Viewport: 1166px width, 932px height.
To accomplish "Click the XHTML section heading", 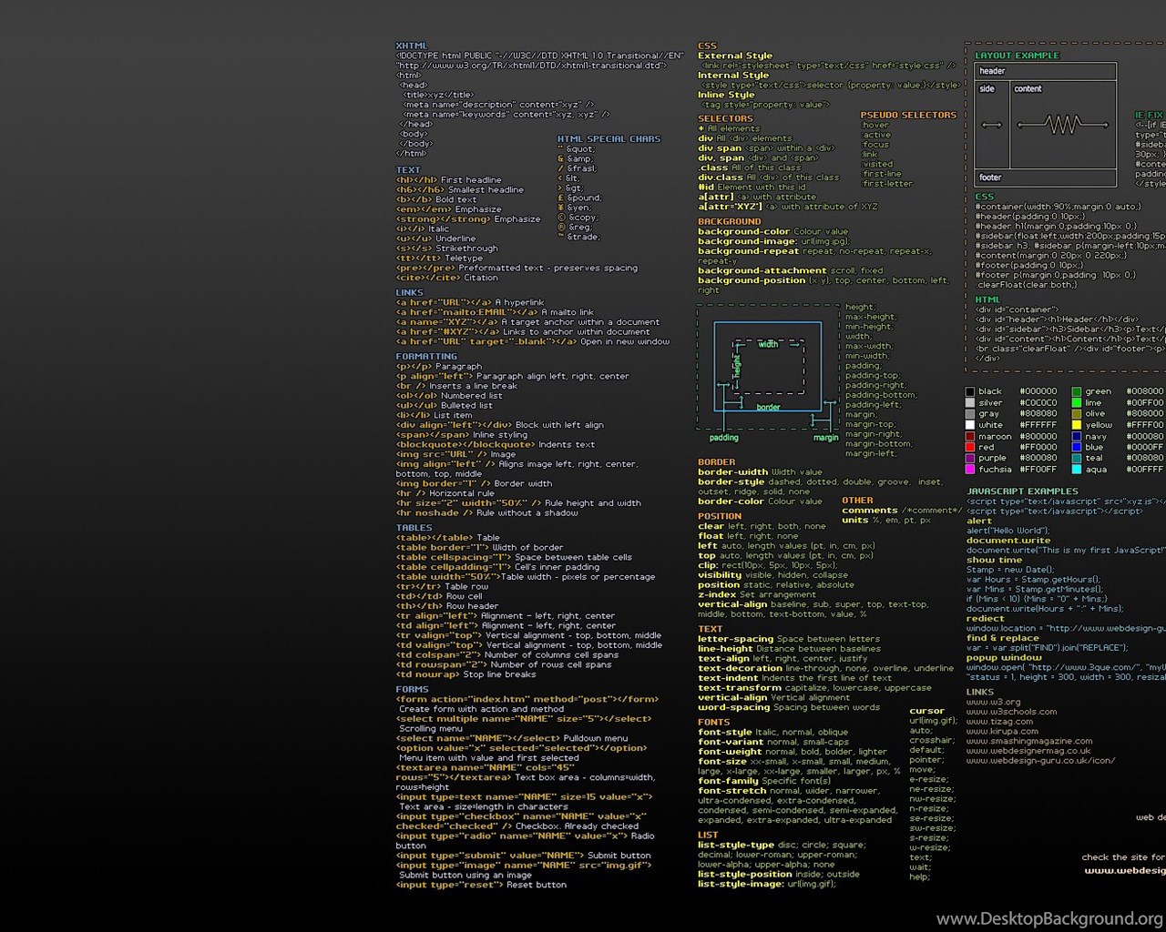I will tap(412, 46).
